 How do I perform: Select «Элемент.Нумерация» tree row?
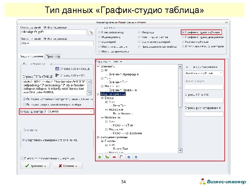(x=123, y=74)
